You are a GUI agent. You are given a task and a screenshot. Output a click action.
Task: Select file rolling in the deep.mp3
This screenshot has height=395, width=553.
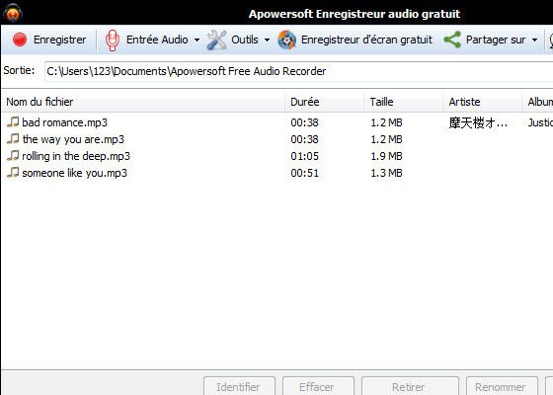click(76, 156)
